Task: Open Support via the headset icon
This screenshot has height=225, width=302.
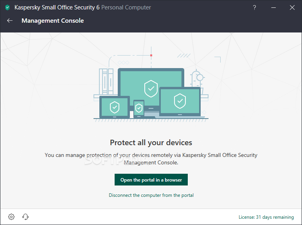Action: (x=25, y=217)
